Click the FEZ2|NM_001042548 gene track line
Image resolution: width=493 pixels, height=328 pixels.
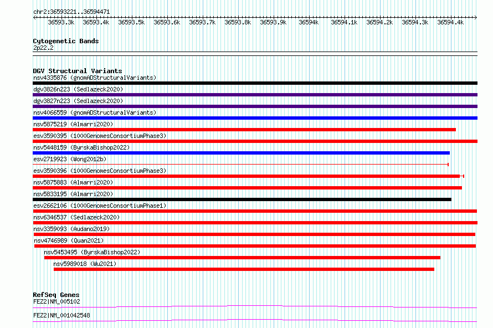pos(255,320)
